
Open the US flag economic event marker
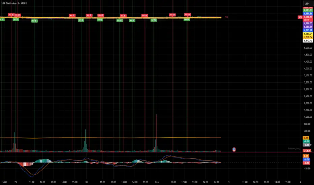click(x=234, y=149)
